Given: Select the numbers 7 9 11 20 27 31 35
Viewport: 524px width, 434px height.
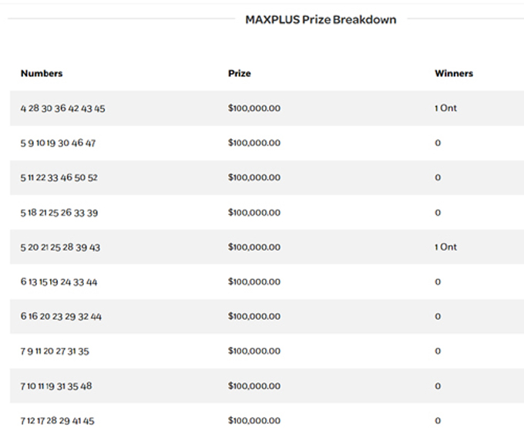Looking at the screenshot, I should (55, 352).
